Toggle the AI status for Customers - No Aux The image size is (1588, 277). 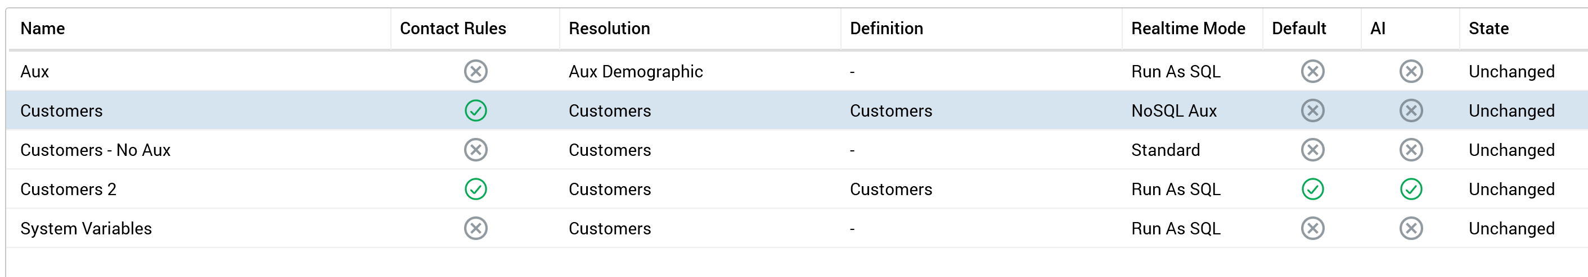click(1410, 150)
